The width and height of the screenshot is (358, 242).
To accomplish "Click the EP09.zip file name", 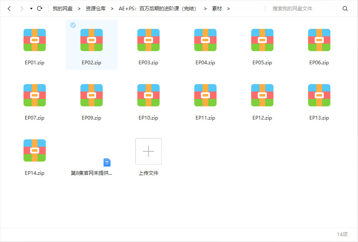I will coord(92,118).
